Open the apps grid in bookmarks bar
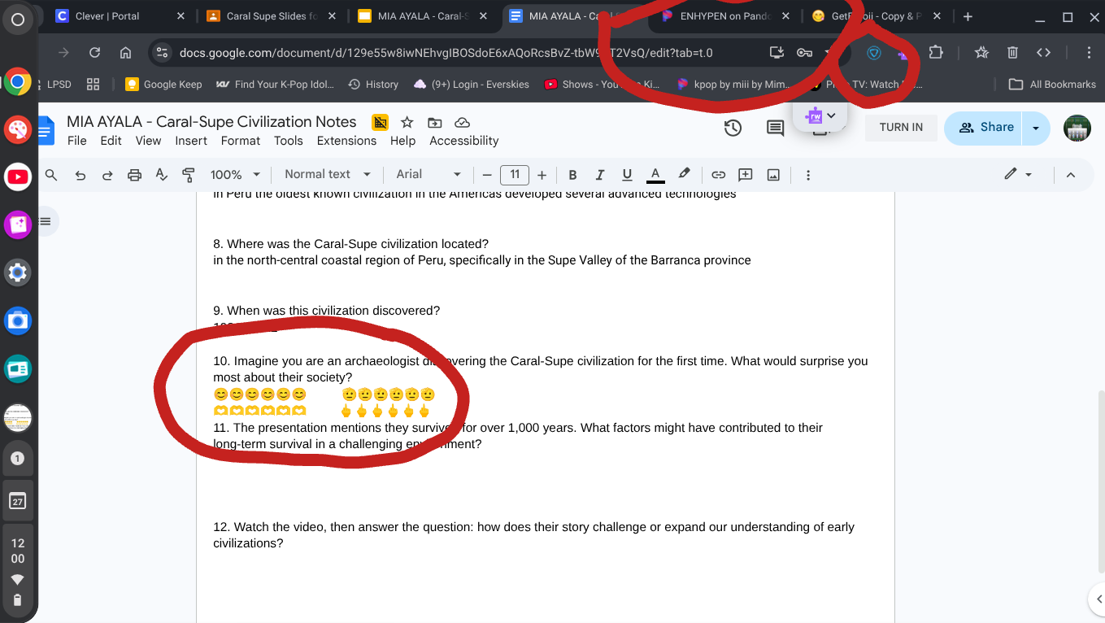Screen dimensions: 1105x623 (x=93, y=84)
